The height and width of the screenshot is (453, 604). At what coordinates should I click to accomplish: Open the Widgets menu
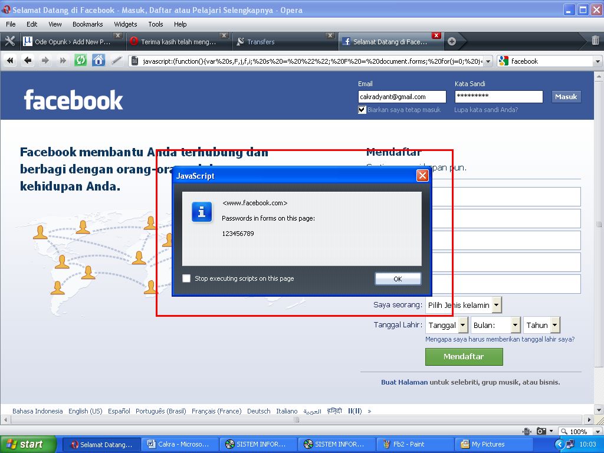tap(126, 24)
